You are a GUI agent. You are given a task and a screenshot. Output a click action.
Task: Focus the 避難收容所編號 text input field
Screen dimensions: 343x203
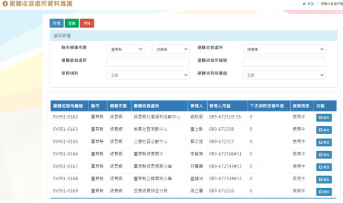pos(284,62)
